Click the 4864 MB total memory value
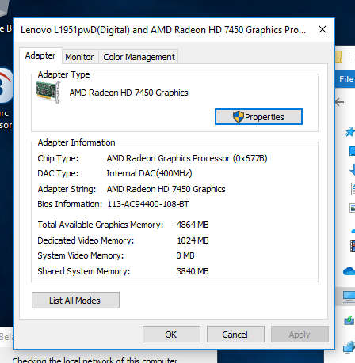This screenshot has height=363, width=355. (x=193, y=225)
